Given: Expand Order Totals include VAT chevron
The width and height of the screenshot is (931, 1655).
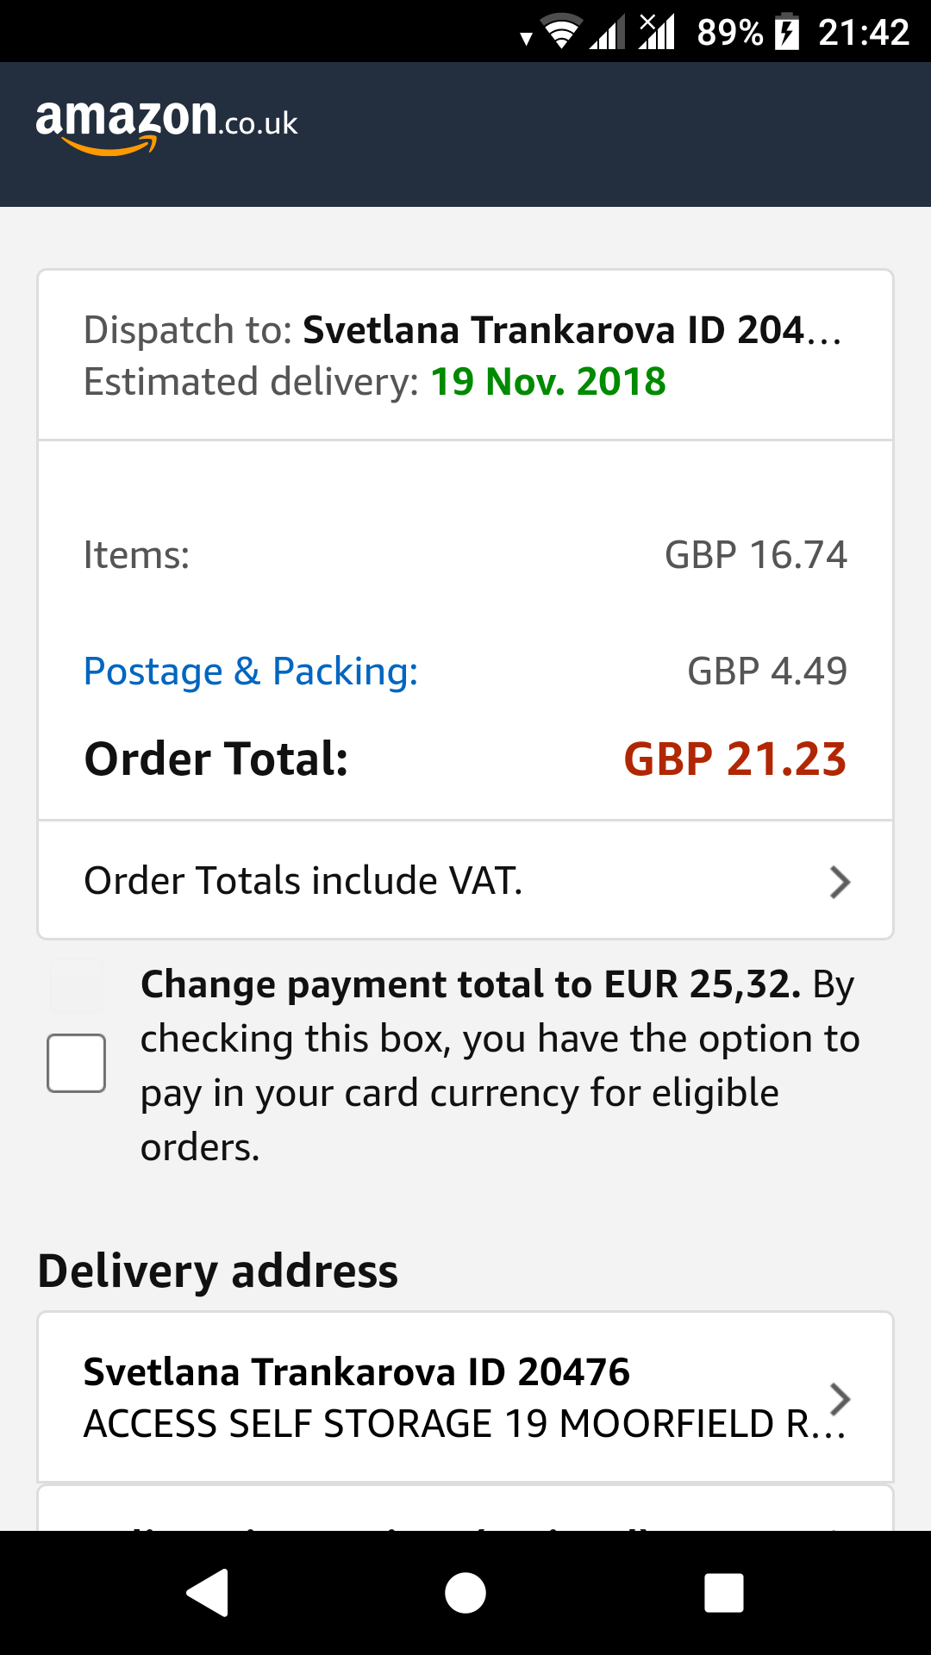Looking at the screenshot, I should click(840, 882).
